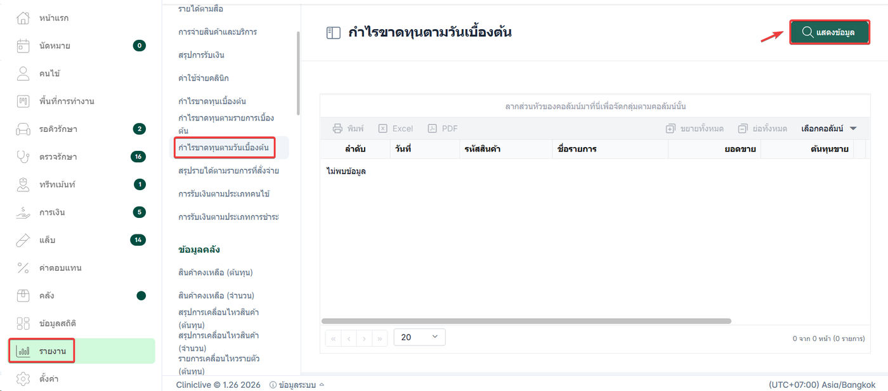Select กำไรขาดทุนตามวันเบื้องต้น report

coord(224,148)
